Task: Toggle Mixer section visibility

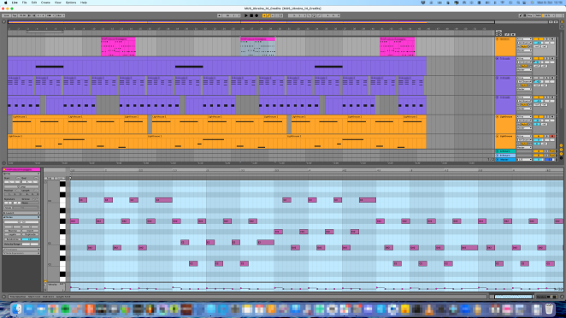Action: tap(562, 154)
